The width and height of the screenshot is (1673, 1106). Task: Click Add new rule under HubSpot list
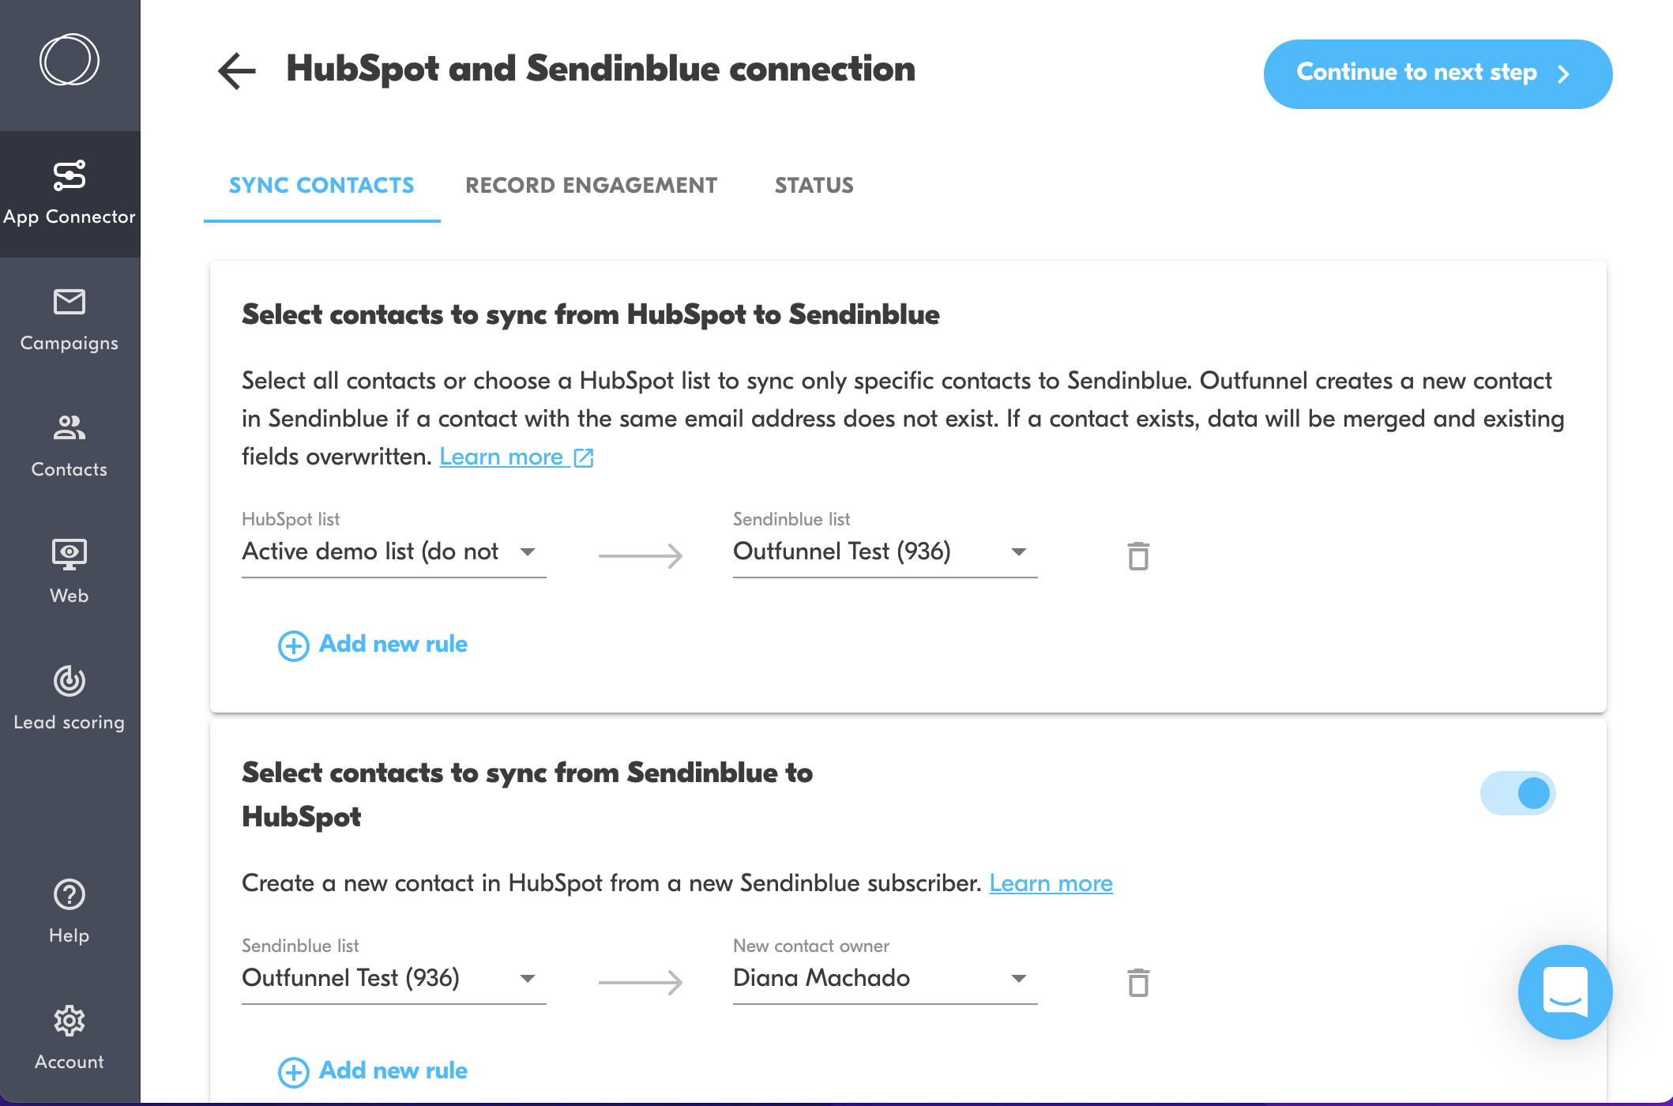point(373,644)
